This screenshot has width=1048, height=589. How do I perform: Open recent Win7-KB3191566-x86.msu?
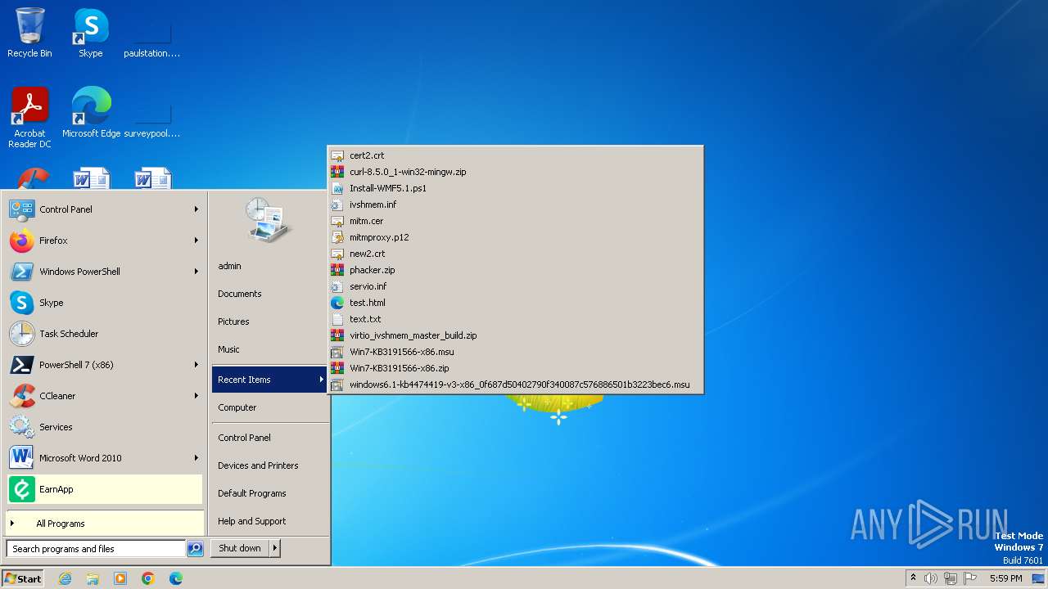click(515, 352)
